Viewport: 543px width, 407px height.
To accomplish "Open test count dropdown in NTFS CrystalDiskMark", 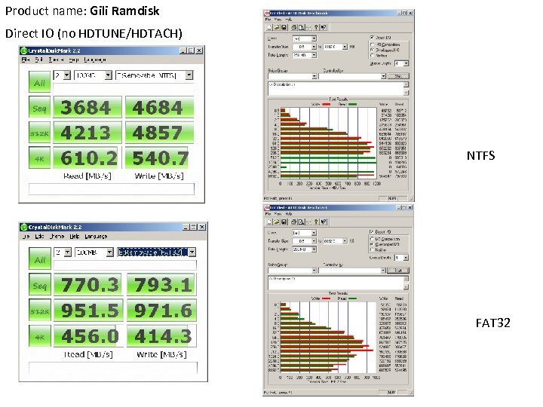I will click(67, 75).
